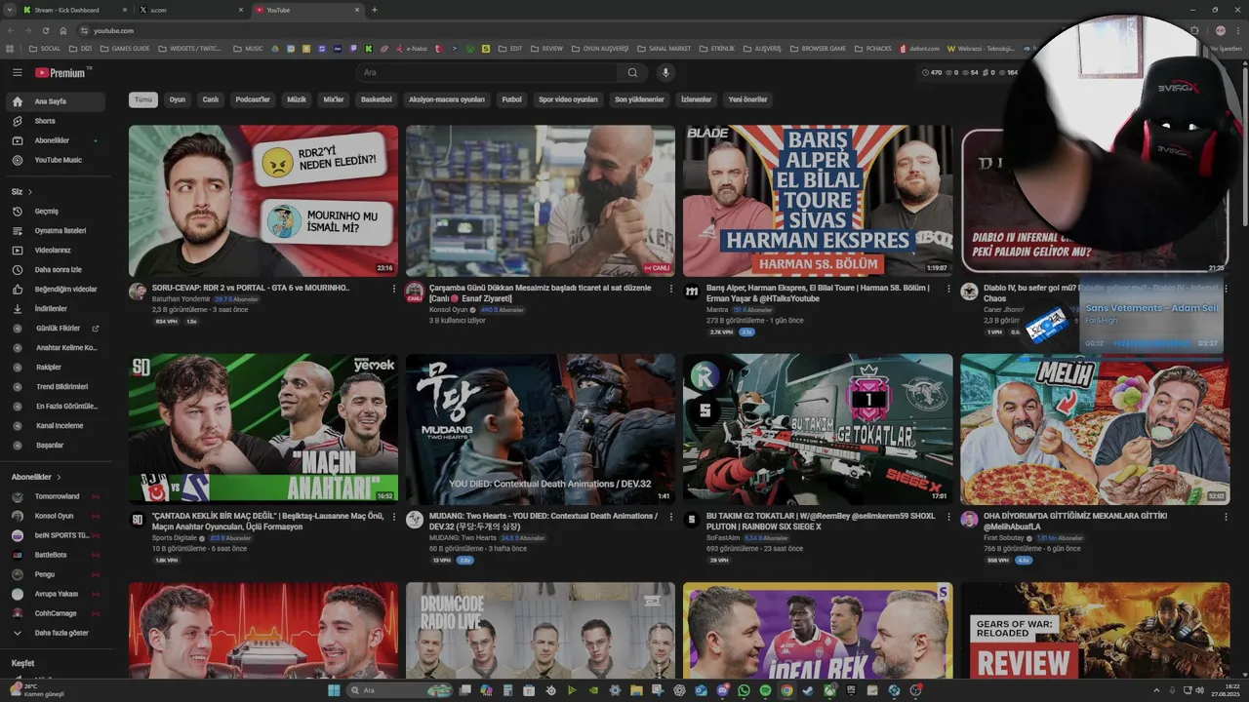Open Tomorrowland channel in subscriptions

[56, 496]
